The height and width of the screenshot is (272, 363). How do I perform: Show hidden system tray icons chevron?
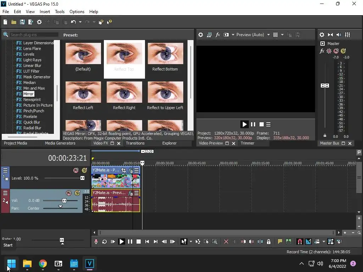click(302, 263)
